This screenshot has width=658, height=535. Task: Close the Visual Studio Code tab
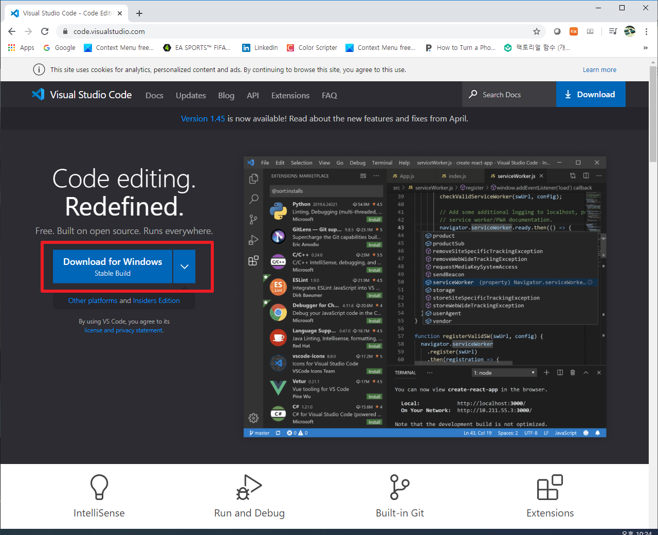120,13
